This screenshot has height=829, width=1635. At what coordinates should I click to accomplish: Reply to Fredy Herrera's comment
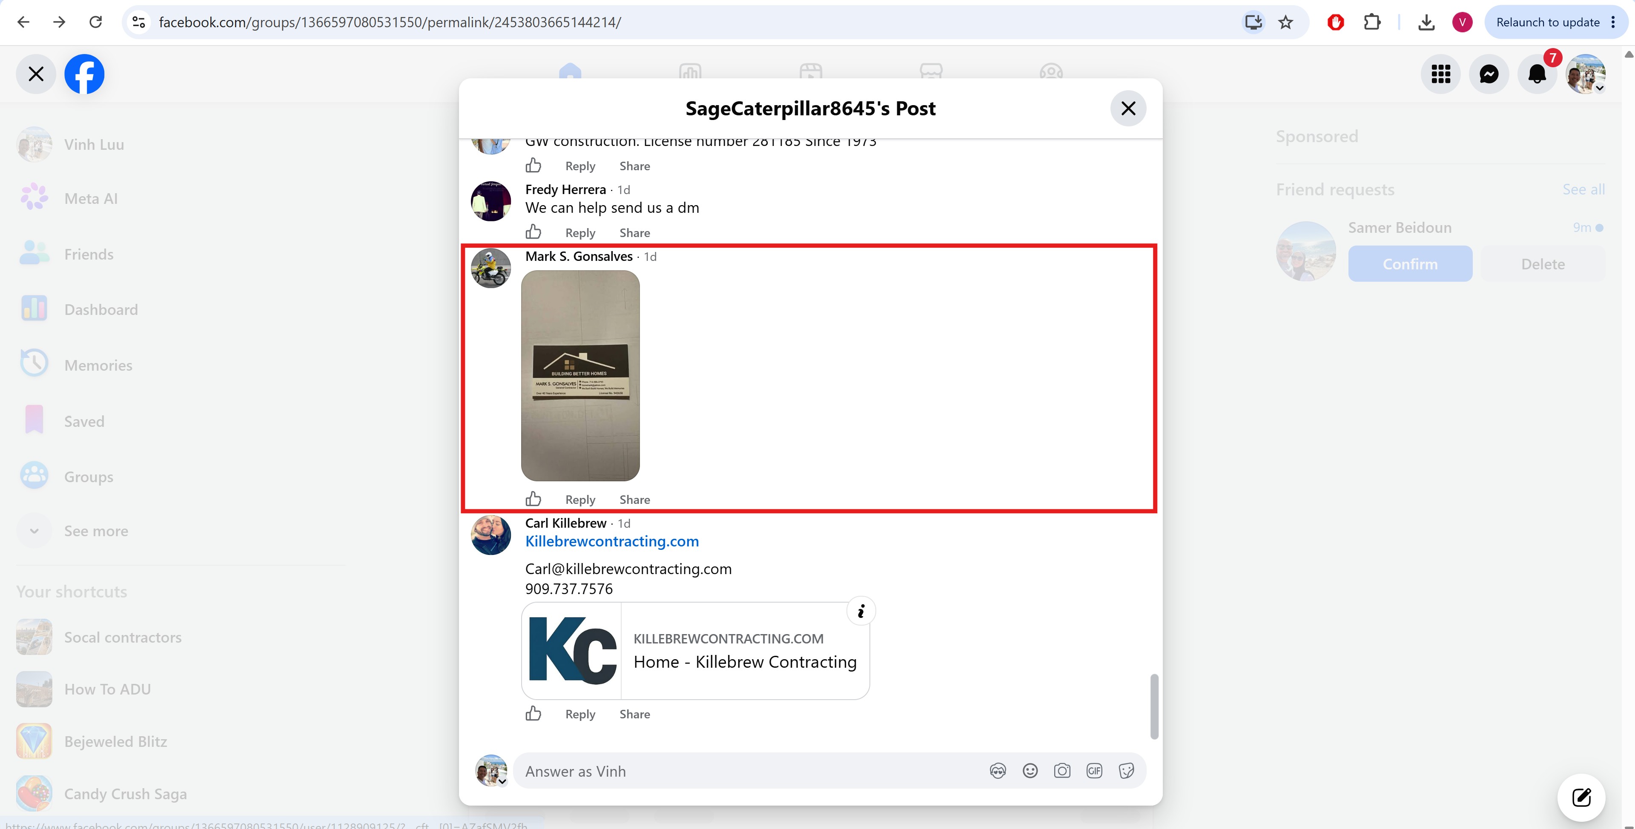coord(580,233)
